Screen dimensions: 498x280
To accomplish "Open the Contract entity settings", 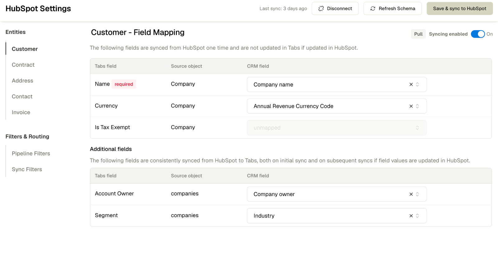I will [x=23, y=65].
